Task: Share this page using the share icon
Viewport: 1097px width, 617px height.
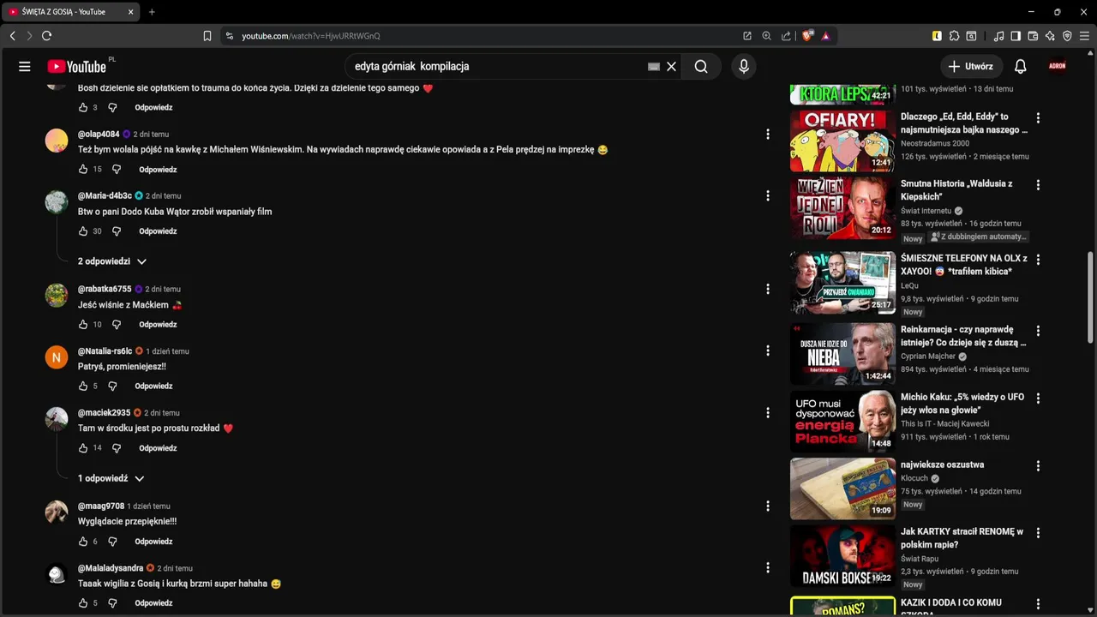Action: click(786, 36)
